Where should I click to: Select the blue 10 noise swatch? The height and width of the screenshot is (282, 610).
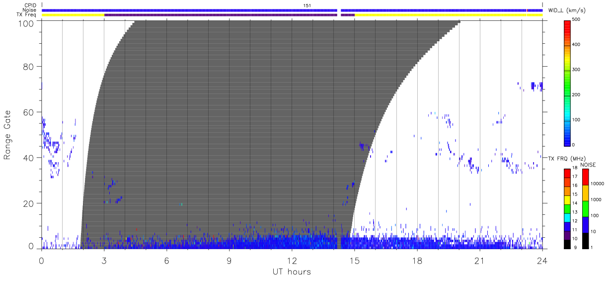[585, 224]
